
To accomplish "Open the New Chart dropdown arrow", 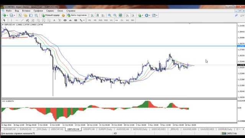I will pos(7,15).
